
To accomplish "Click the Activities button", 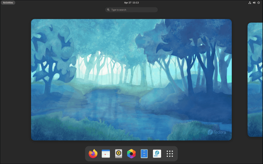I will pyautogui.click(x=8, y=3).
